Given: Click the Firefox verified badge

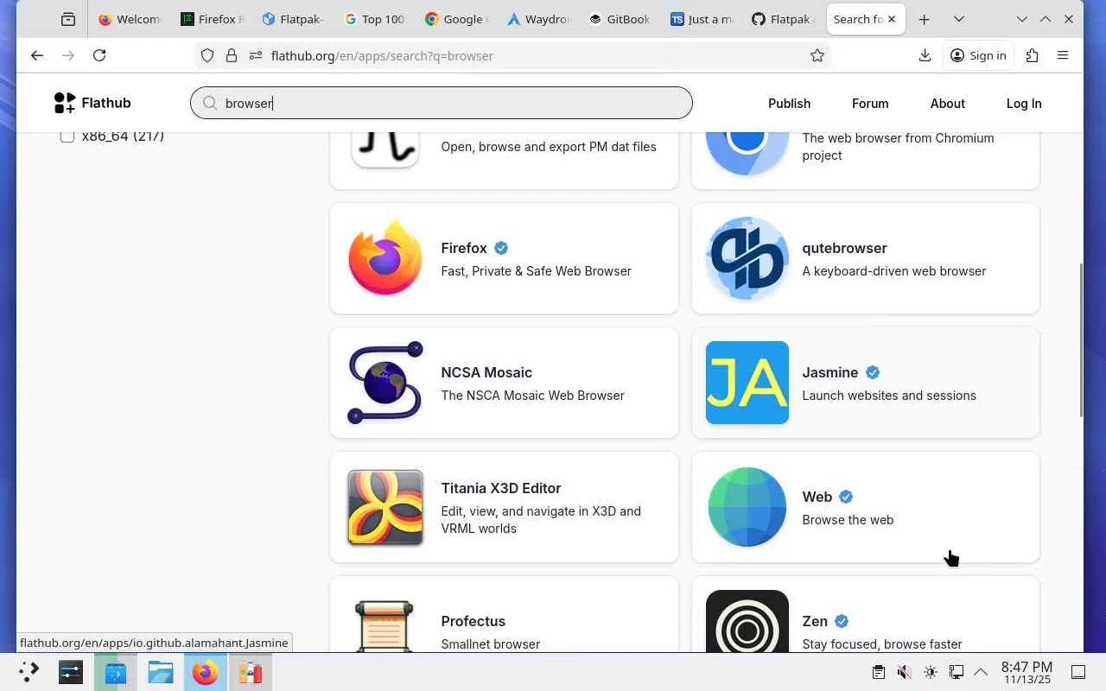Looking at the screenshot, I should (501, 248).
